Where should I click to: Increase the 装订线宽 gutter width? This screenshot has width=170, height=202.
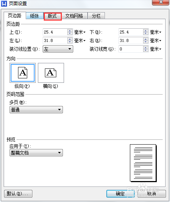click(x=146, y=48)
